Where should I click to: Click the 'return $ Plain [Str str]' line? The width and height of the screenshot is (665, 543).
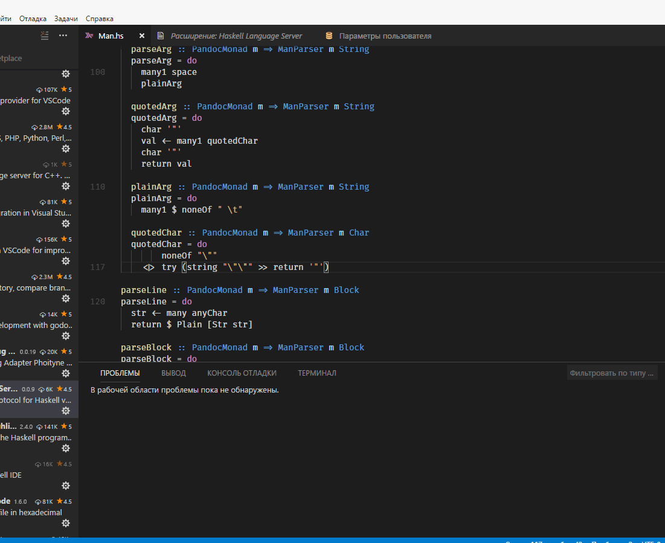(x=191, y=324)
